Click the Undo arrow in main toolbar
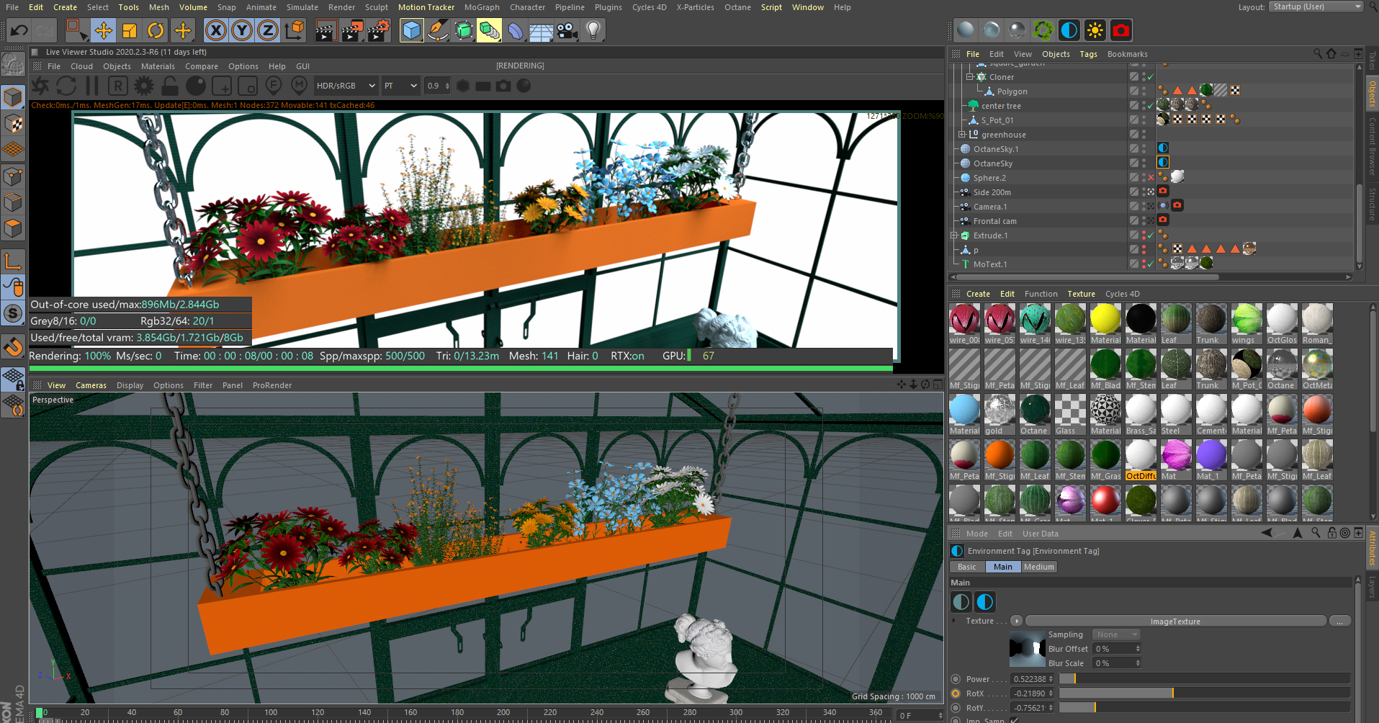Screen dimensions: 1379x723 (19, 30)
